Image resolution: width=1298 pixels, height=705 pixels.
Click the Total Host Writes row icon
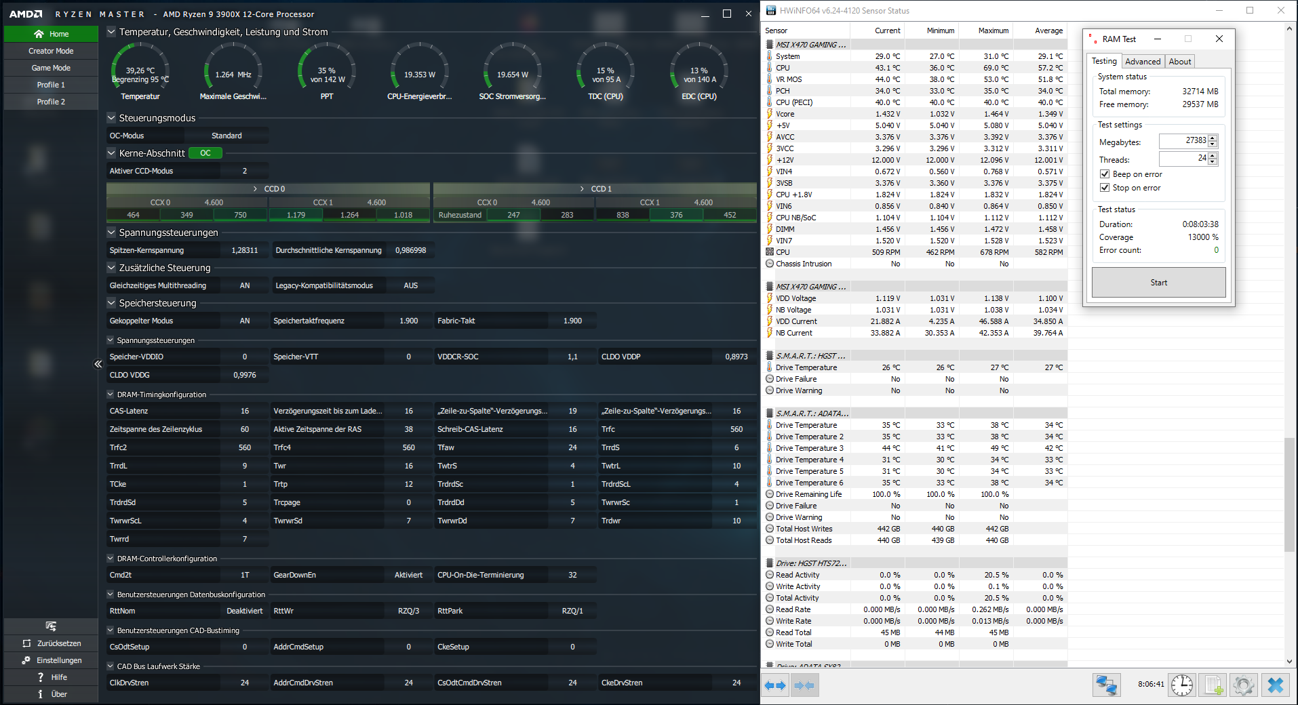[x=770, y=529]
